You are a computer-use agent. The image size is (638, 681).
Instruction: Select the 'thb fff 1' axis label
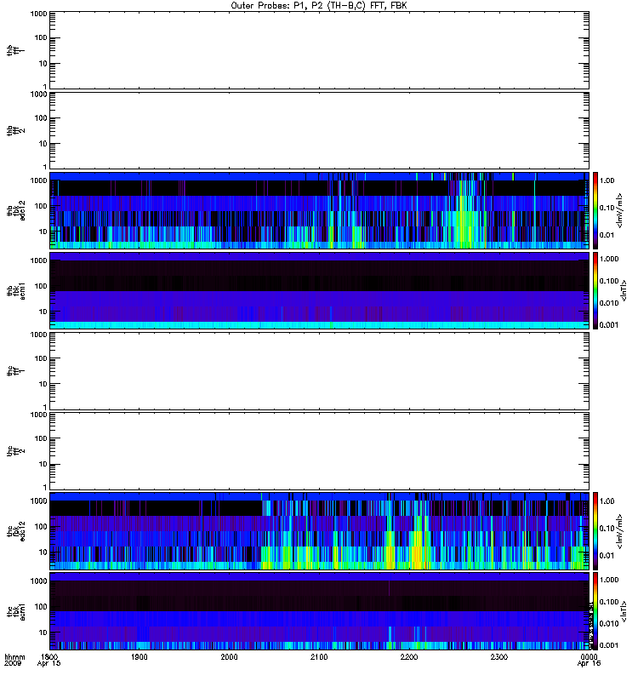coord(16,50)
